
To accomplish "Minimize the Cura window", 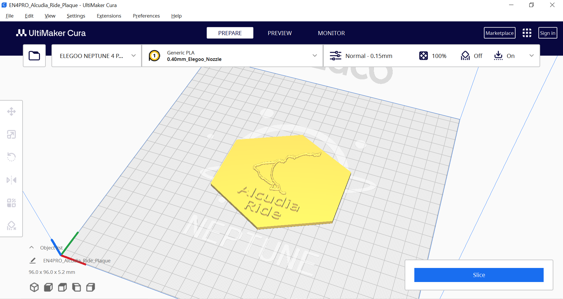I will [x=511, y=5].
